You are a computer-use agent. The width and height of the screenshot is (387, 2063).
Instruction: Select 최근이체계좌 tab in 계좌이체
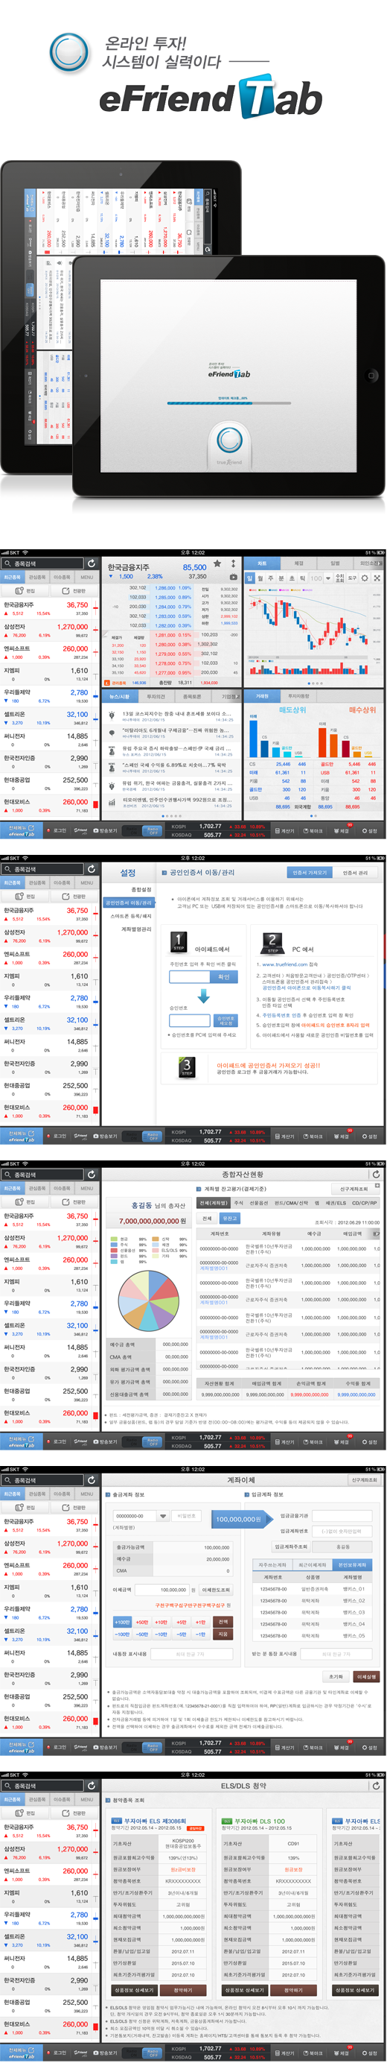313,1565
